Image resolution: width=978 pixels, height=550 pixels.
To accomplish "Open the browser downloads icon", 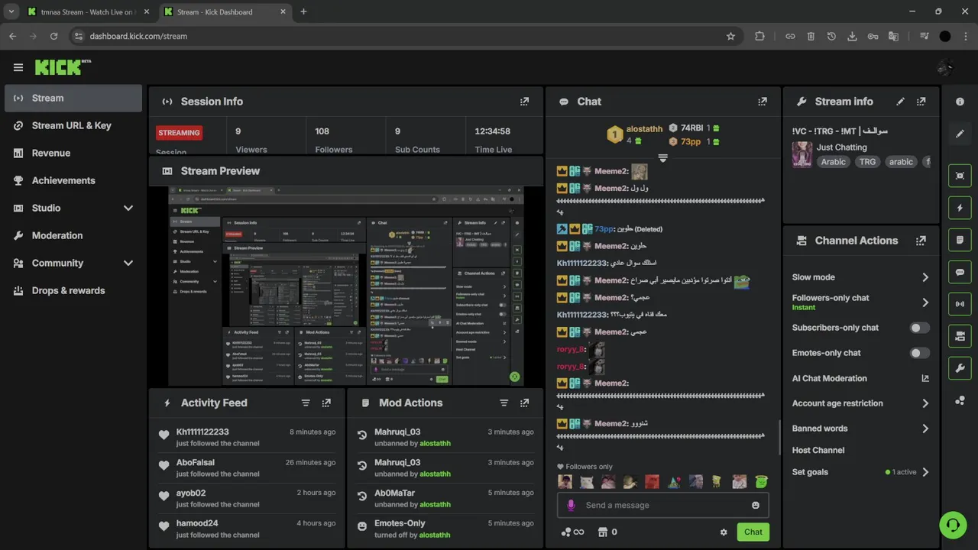I will pos(852,36).
